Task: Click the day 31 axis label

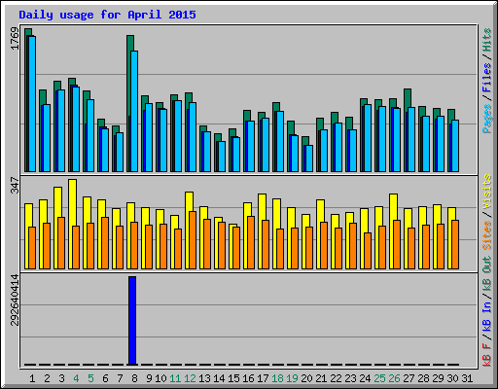Action: coord(467,378)
